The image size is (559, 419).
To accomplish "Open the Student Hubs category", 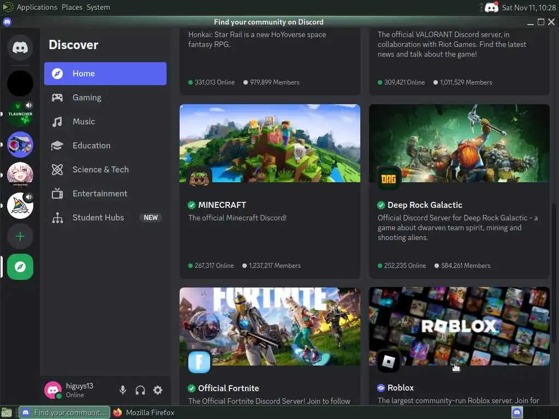I will click(x=105, y=218).
